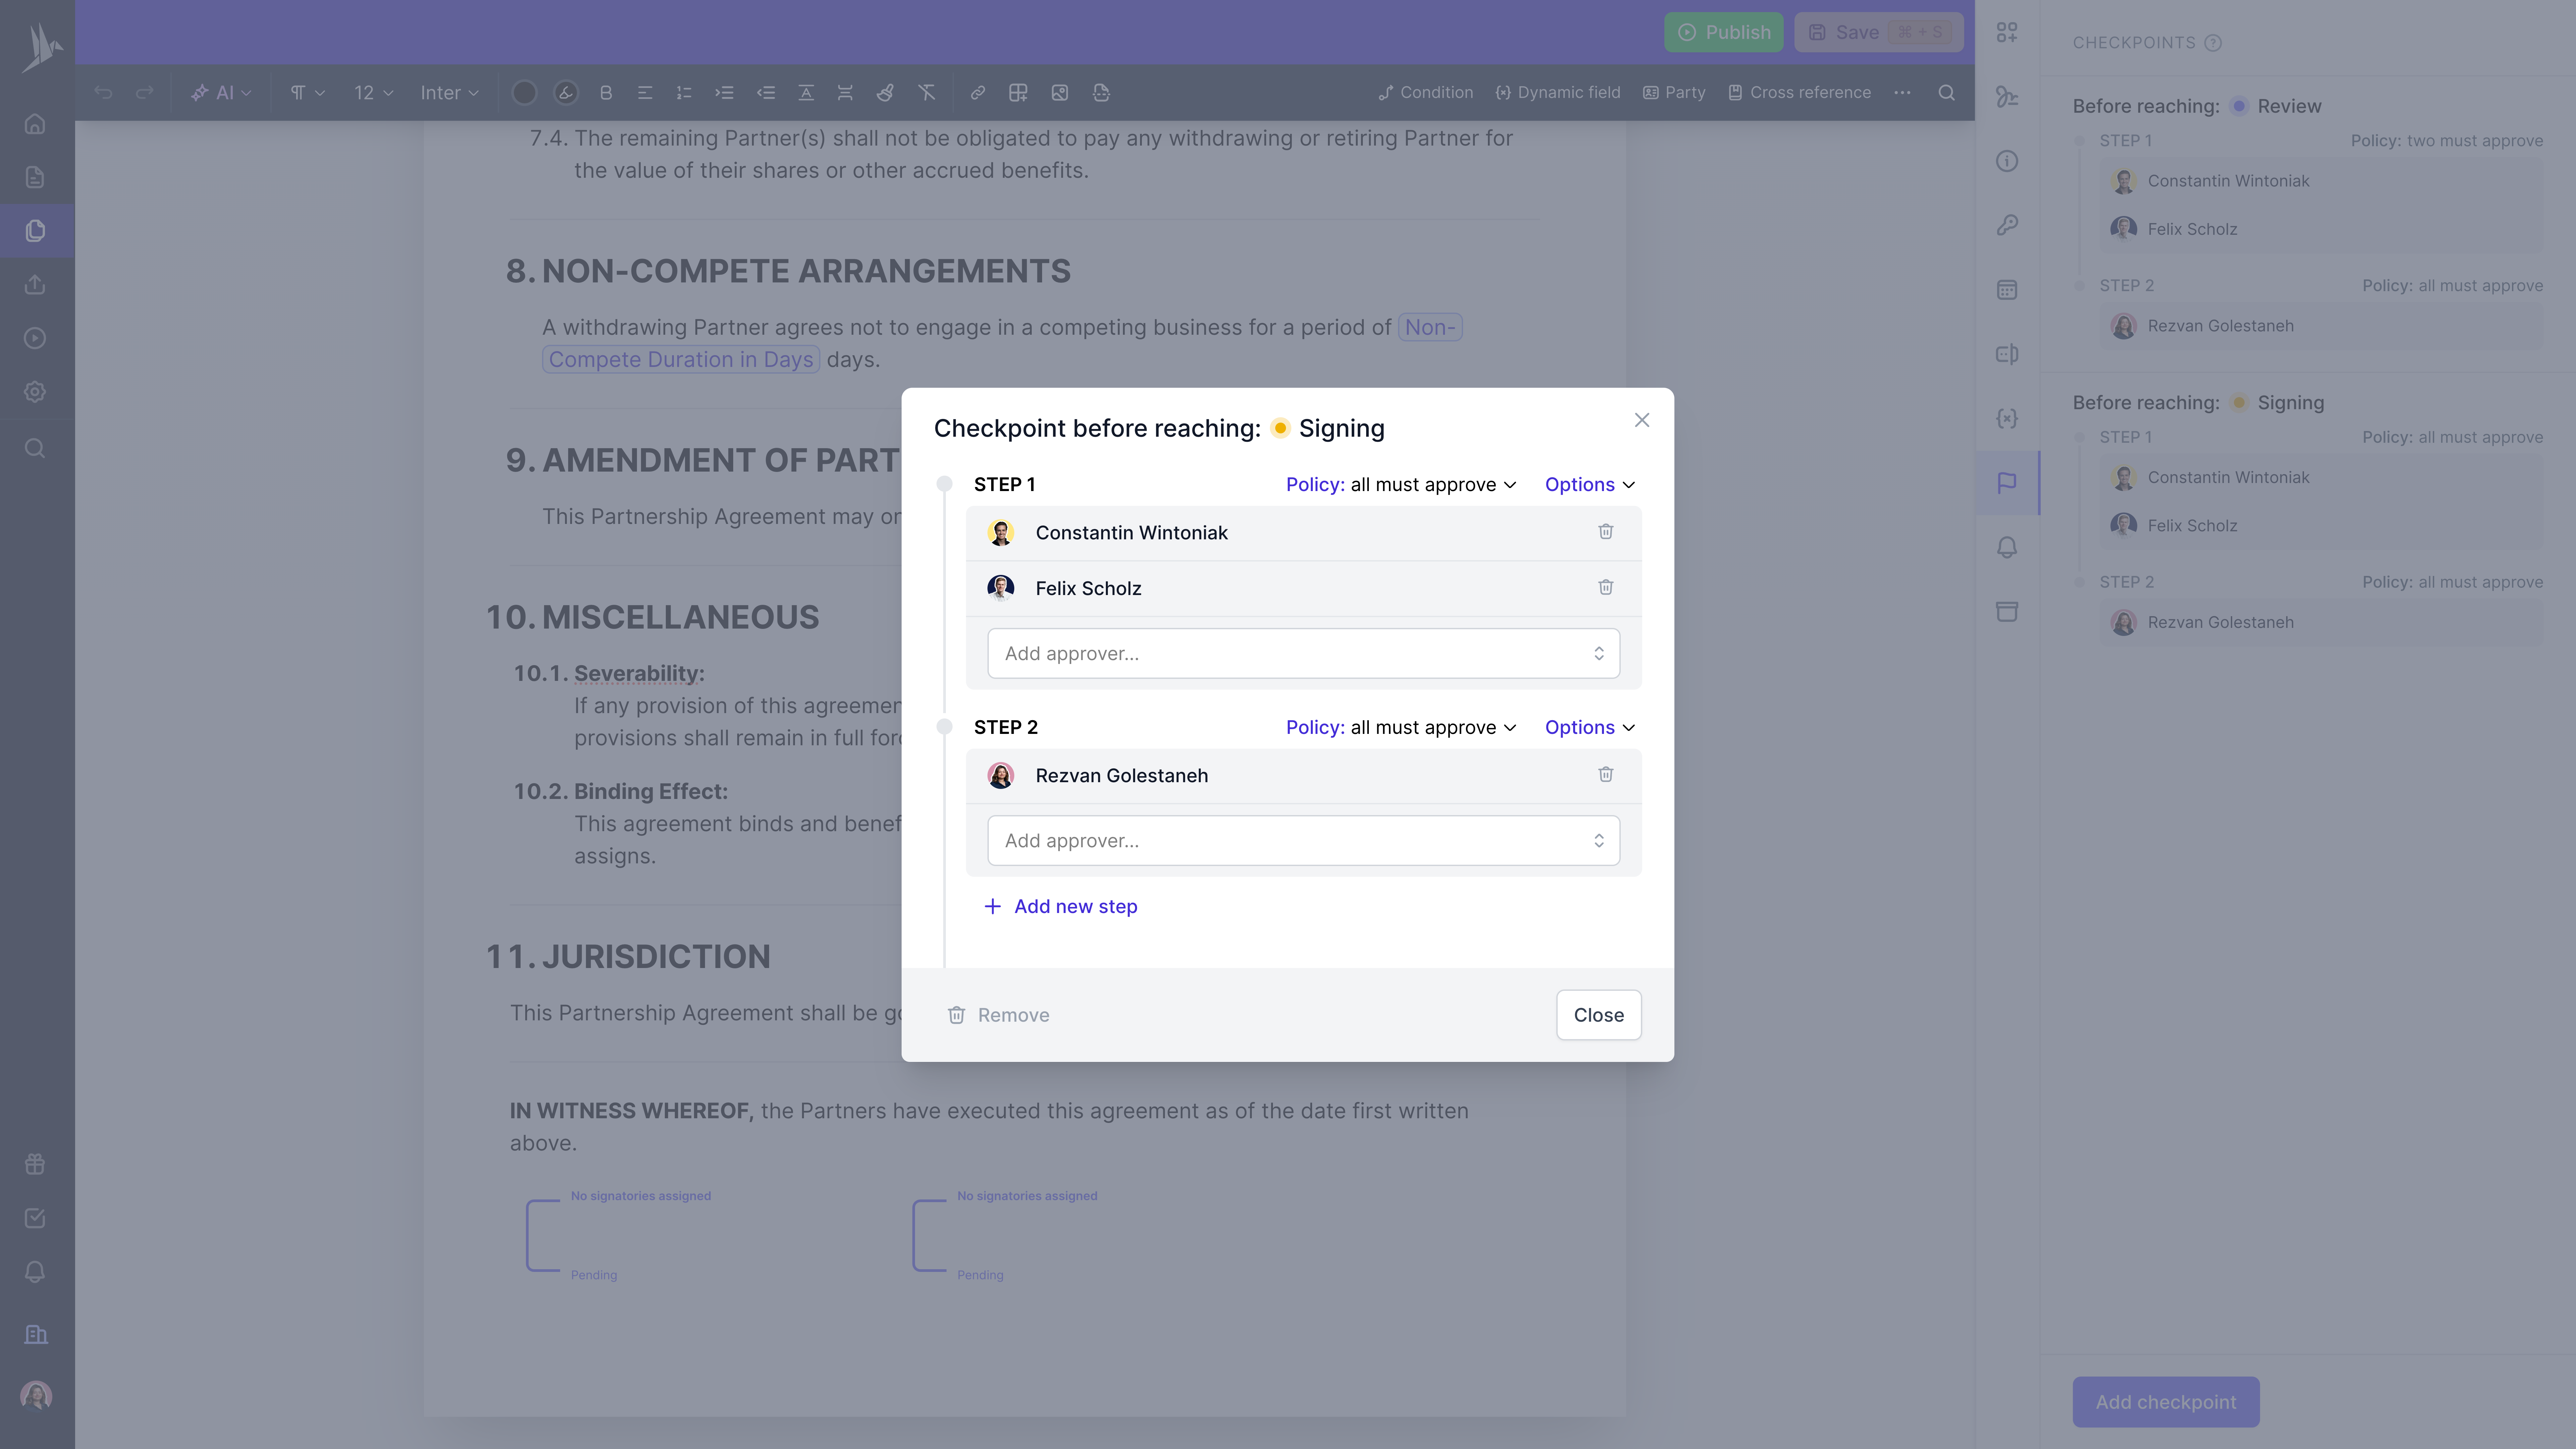Open Review checkpoint in side panel

pyautogui.click(x=2197, y=106)
